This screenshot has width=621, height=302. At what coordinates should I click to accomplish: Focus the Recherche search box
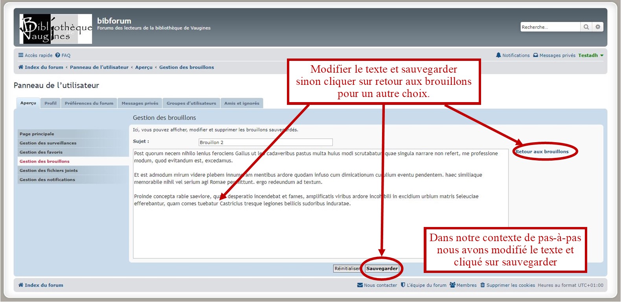549,27
